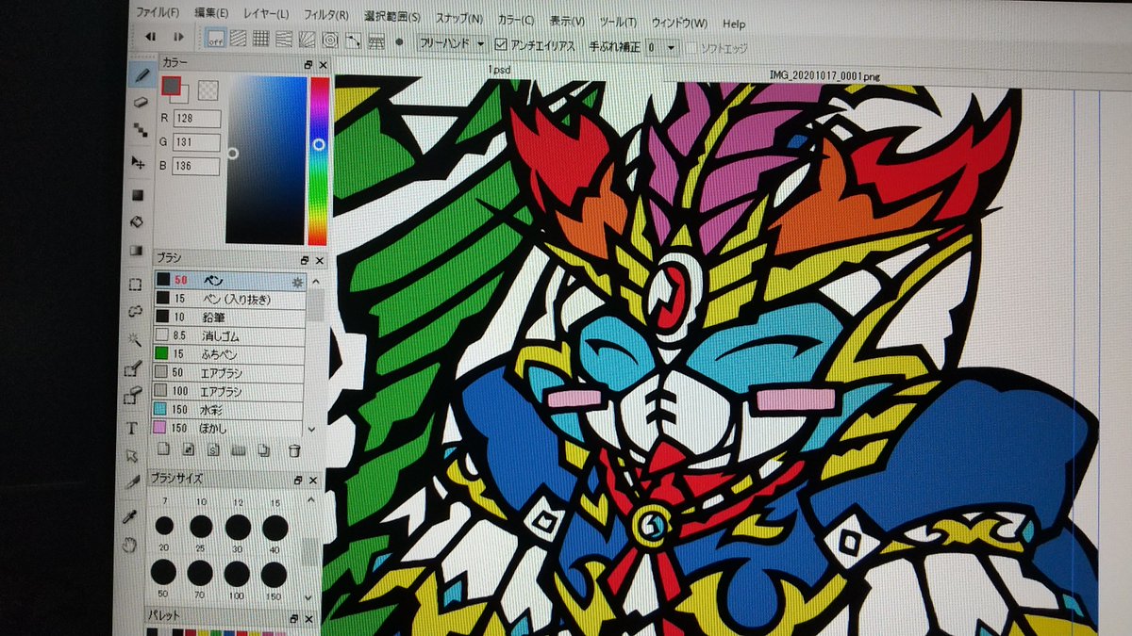Open settings gear for ペン brush
The height and width of the screenshot is (636, 1132).
(297, 282)
